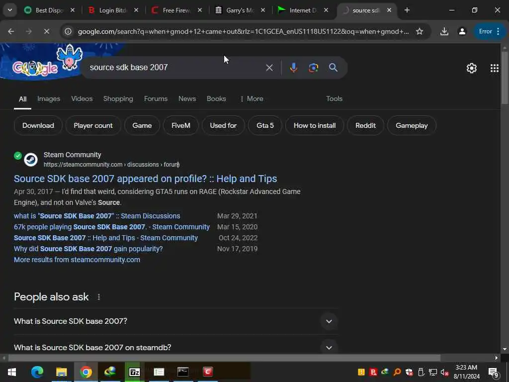509x382 pixels.
Task: Open the command prompt taskbar icon
Action: tap(183, 372)
